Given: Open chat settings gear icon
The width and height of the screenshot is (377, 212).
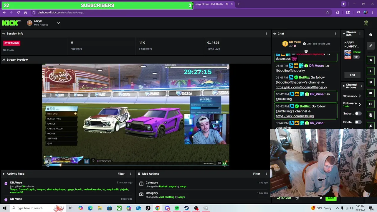Looking at the screenshot, I should click(x=321, y=198).
